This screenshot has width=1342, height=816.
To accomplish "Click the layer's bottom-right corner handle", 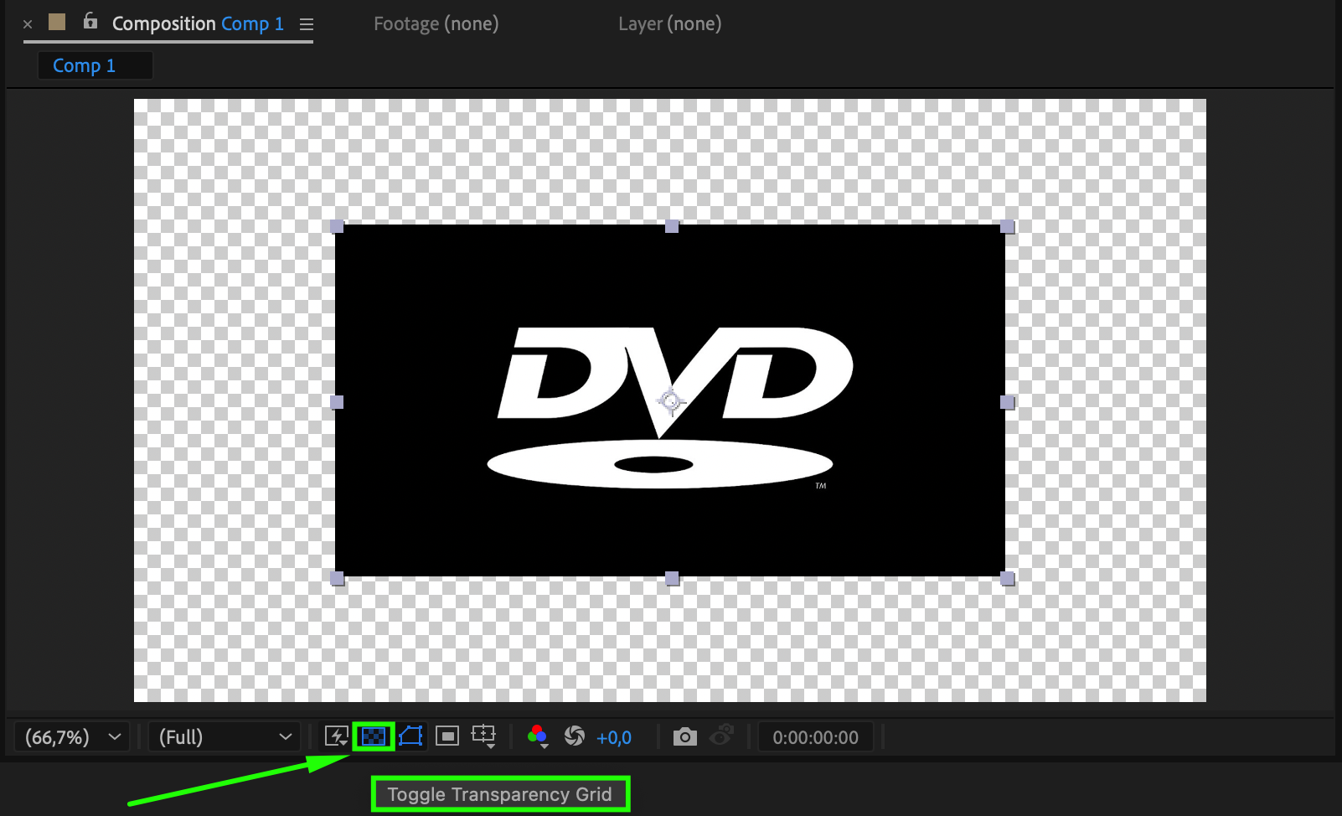I will 1007,578.
